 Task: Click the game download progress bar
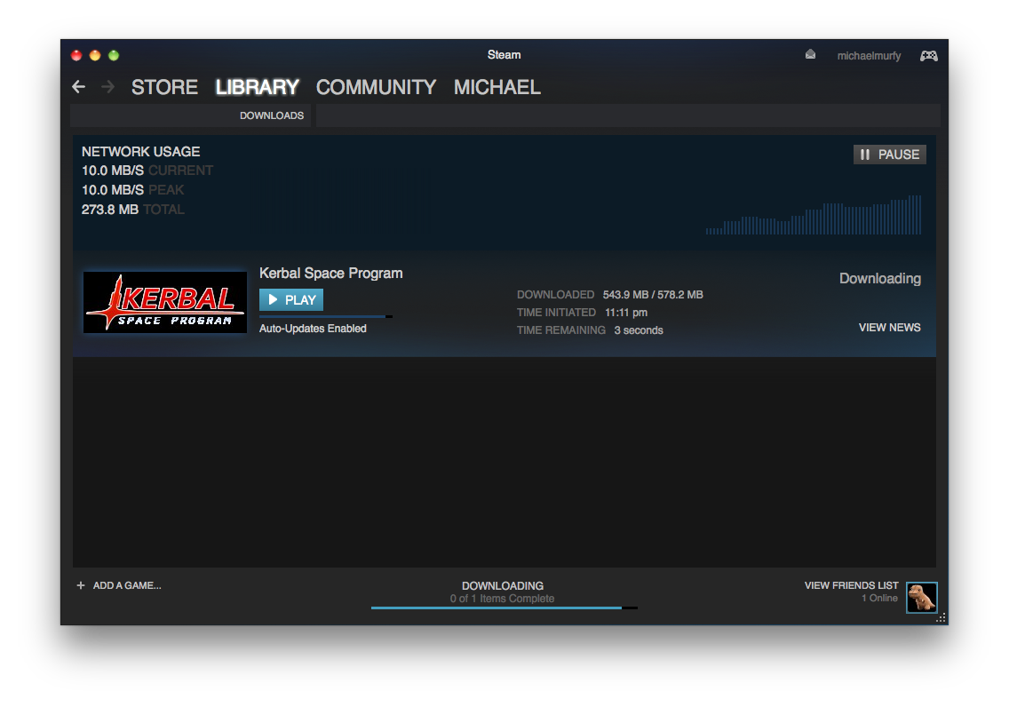tap(326, 316)
